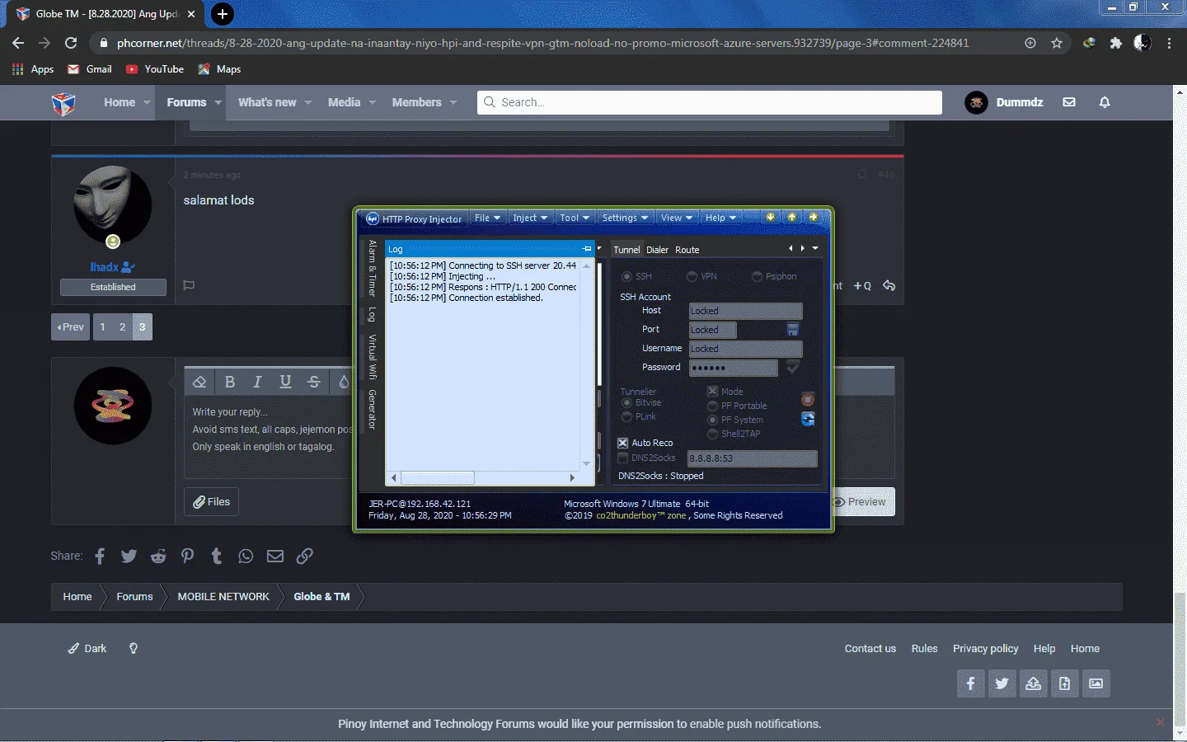The image size is (1187, 742).
Task: Open the Inject dropdown menu
Action: click(530, 218)
